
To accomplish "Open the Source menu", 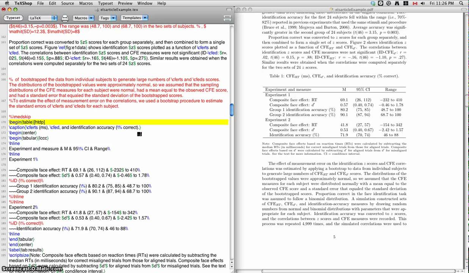I will [67, 3].
